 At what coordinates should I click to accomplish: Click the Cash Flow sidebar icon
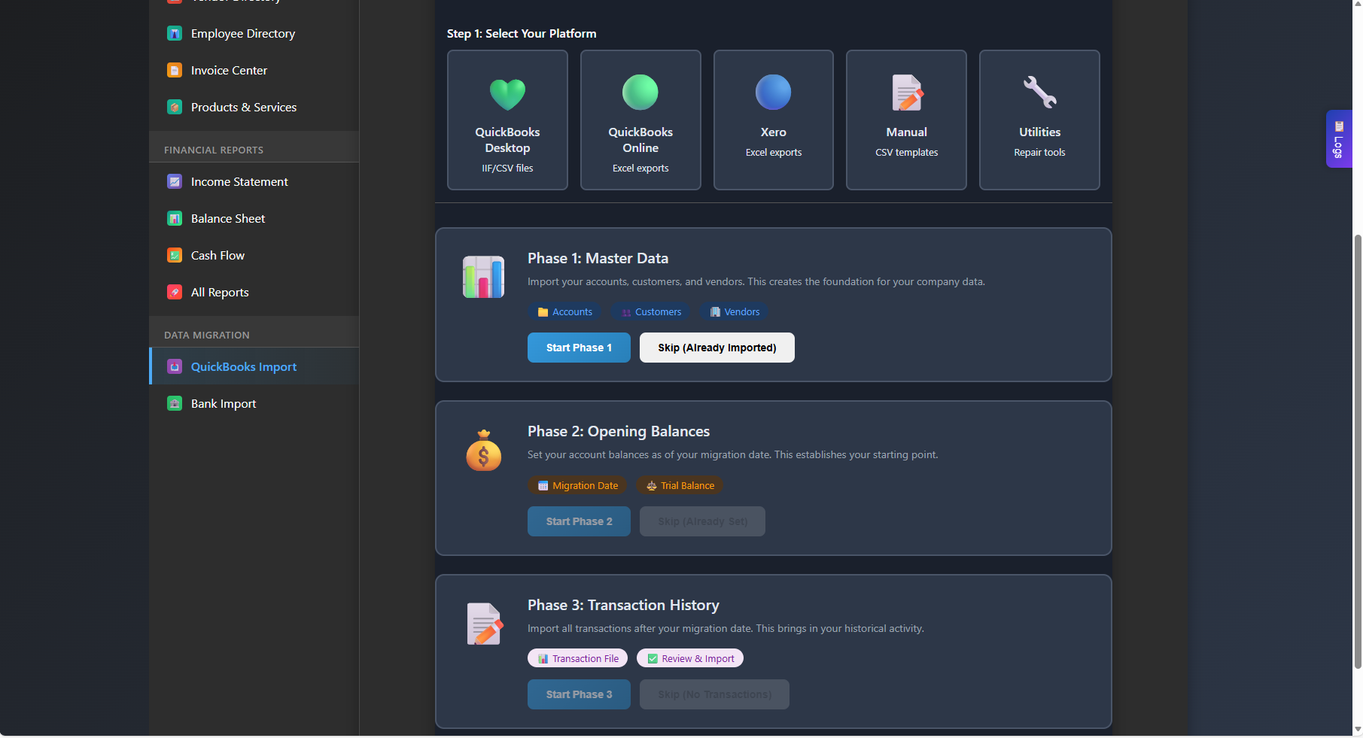tap(175, 255)
